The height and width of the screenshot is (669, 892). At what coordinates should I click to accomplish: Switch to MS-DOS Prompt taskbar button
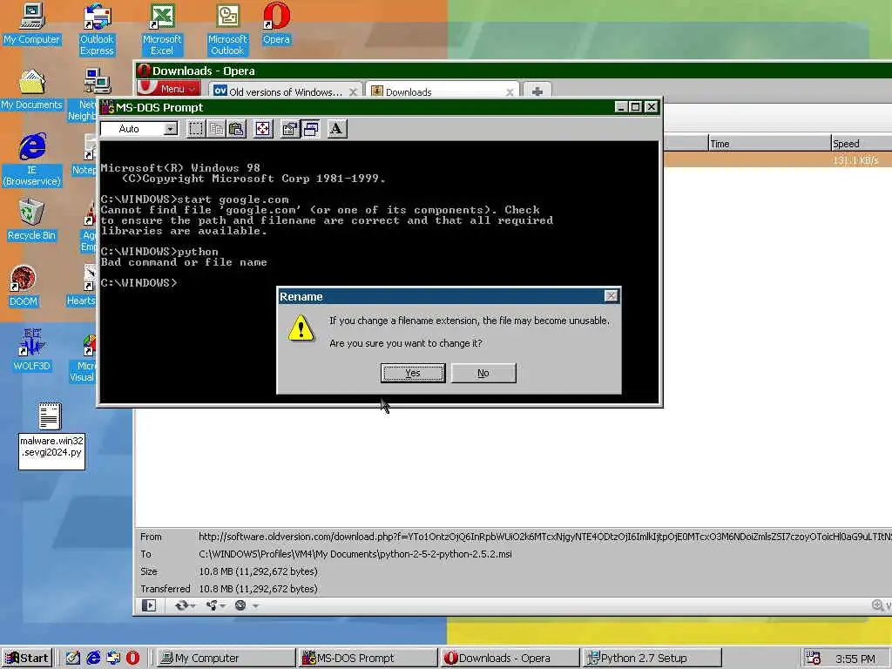368,659
